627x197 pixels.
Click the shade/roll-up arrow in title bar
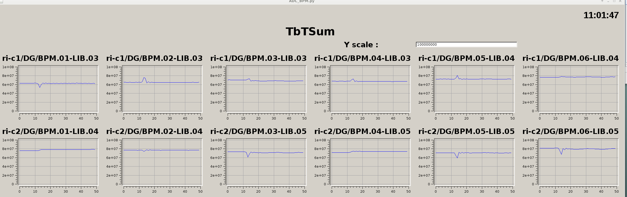602,1
